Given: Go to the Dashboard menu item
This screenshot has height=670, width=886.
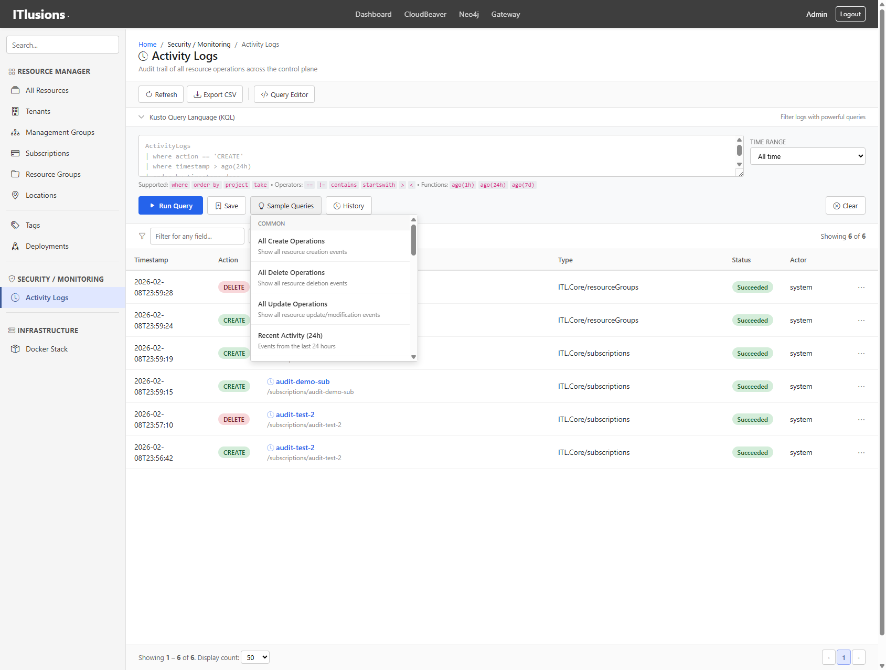Looking at the screenshot, I should 373,14.
